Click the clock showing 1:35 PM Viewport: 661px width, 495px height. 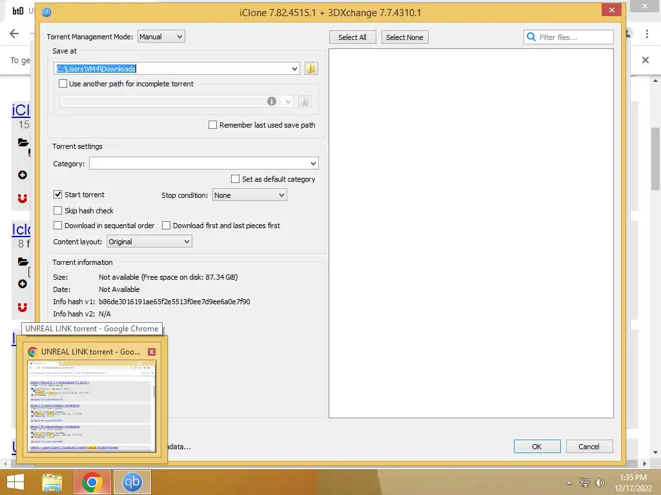pyautogui.click(x=633, y=478)
